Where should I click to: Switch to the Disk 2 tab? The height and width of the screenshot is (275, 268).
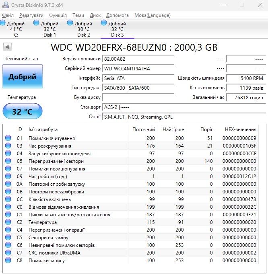point(84,29)
